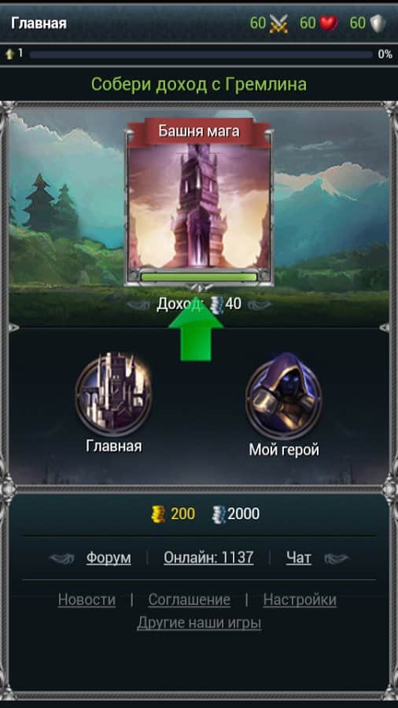398x708 pixels.
Task: Tap the Башня мага red banner title
Action: [199, 131]
